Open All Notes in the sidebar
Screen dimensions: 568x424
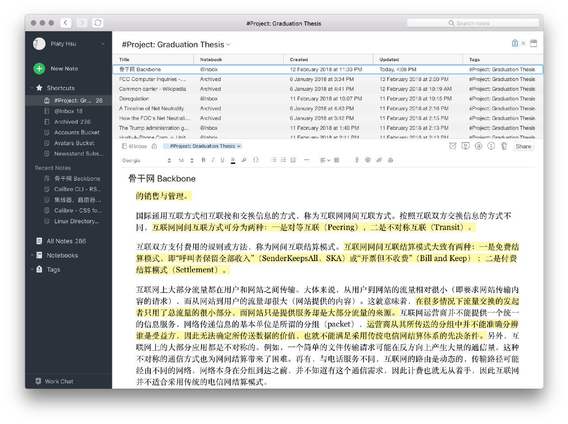tap(66, 241)
